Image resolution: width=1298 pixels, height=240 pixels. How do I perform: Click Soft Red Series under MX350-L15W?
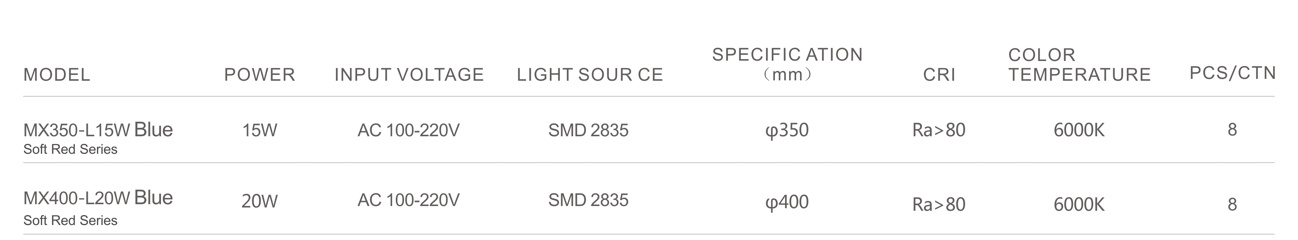click(x=70, y=149)
